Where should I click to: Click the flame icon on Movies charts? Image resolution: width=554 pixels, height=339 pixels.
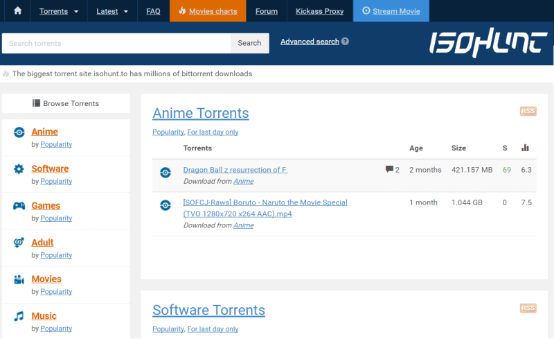click(182, 10)
